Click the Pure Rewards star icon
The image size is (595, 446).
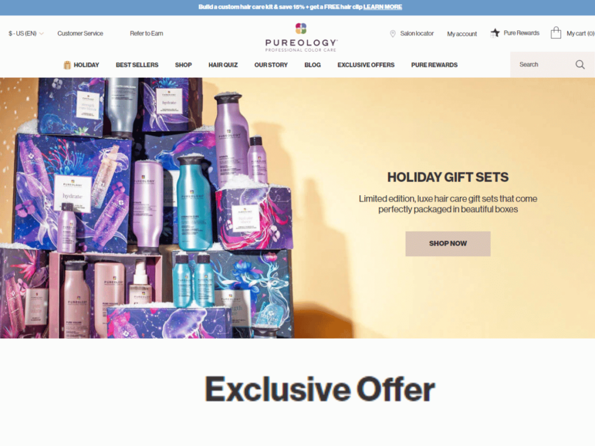[495, 33]
